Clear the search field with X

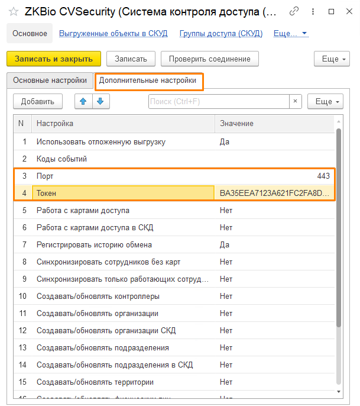click(x=296, y=102)
